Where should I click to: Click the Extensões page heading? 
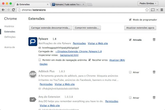(x=36, y=19)
